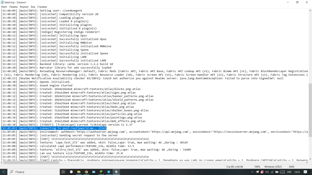
Task: Click the round white taskbar icon
Action: click(x=71, y=172)
